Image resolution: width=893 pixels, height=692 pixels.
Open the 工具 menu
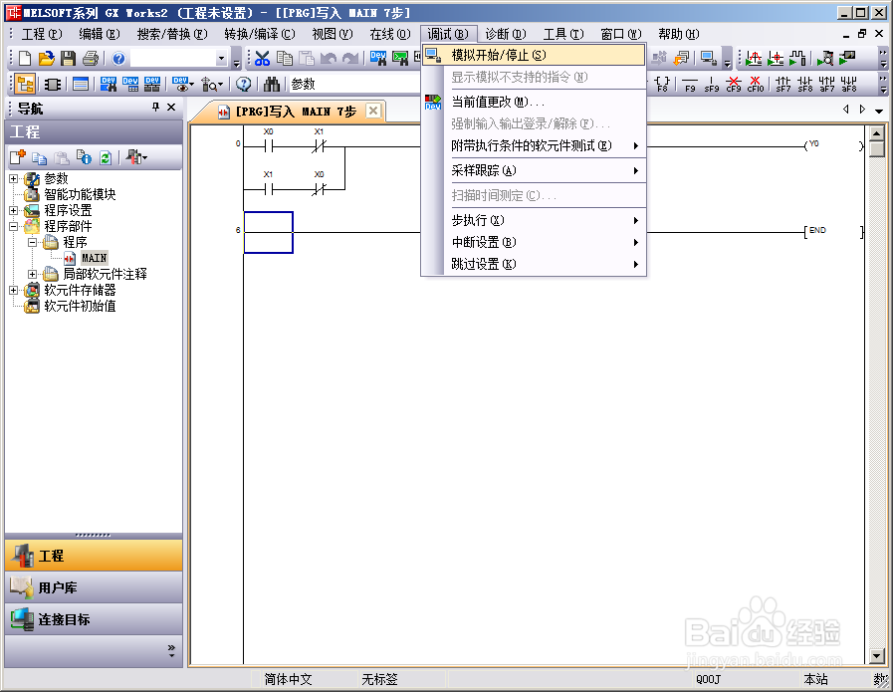pyautogui.click(x=563, y=34)
